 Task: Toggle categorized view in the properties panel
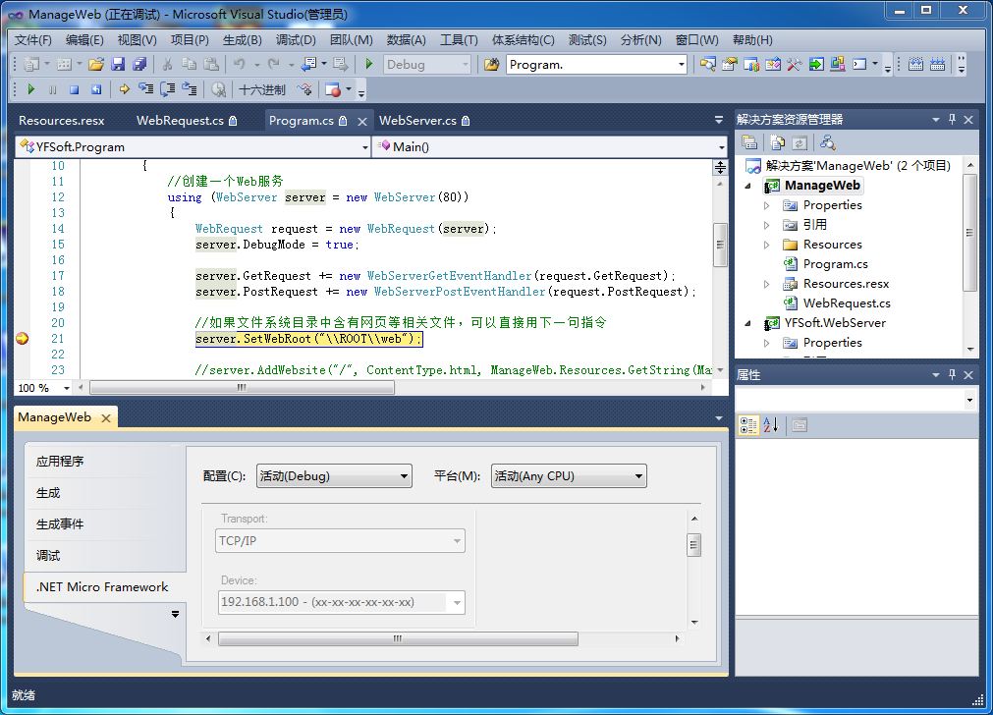[747, 425]
